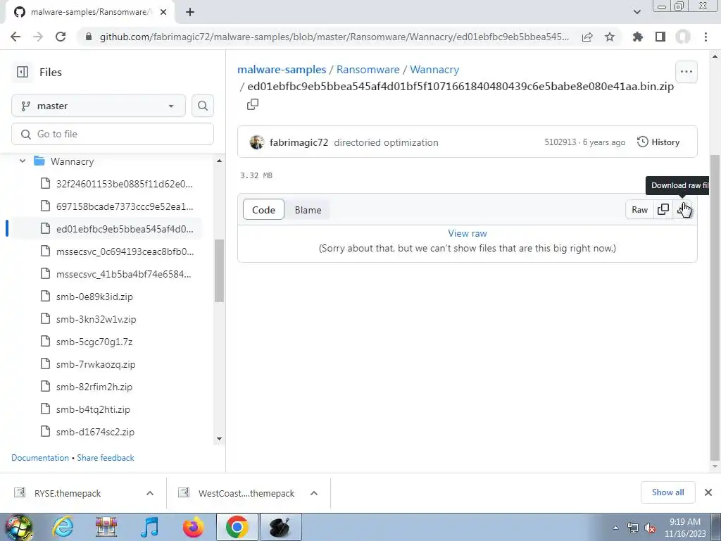The image size is (721, 541).
Task: Click Show all downloads button
Action: (x=667, y=492)
